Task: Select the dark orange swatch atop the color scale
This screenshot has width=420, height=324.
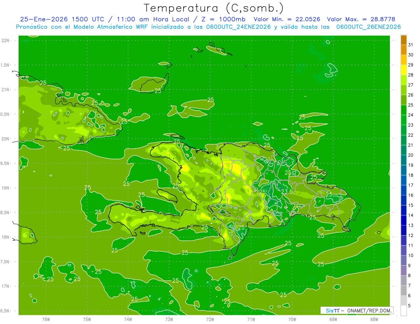Action: 404,40
